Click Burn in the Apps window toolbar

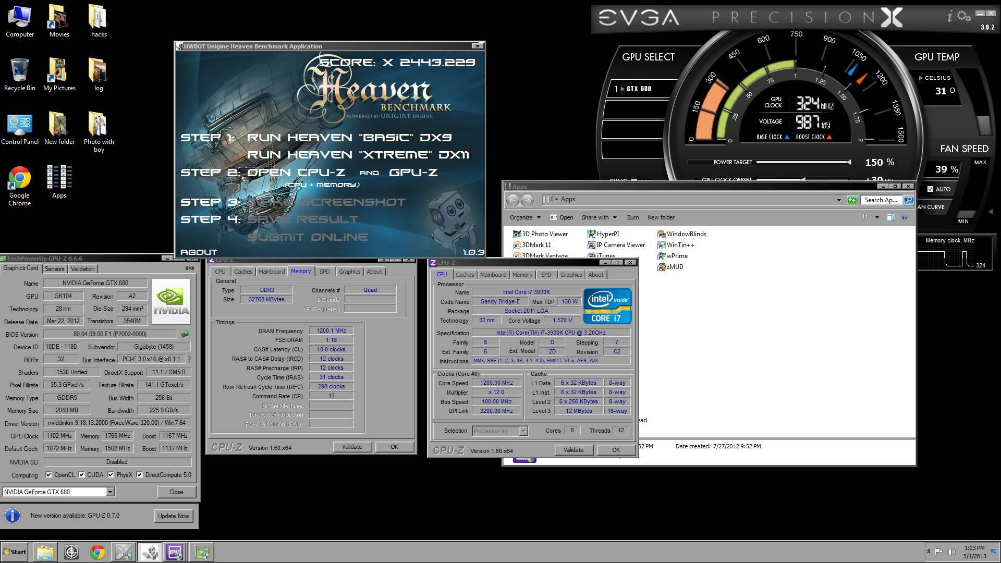633,217
